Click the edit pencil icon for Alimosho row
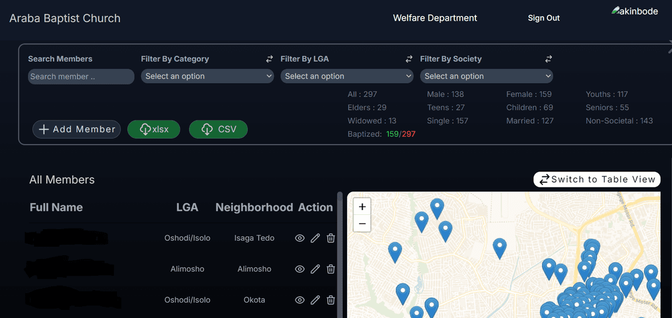Viewport: 672px width, 318px height. [x=315, y=269]
